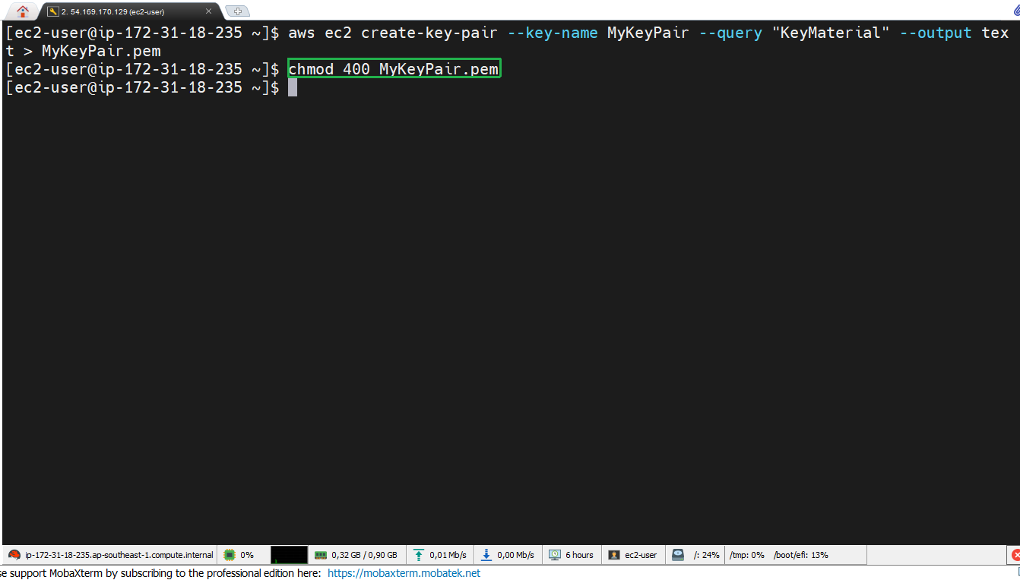Open a new tab with plus button
1020x580 pixels.
click(x=238, y=11)
